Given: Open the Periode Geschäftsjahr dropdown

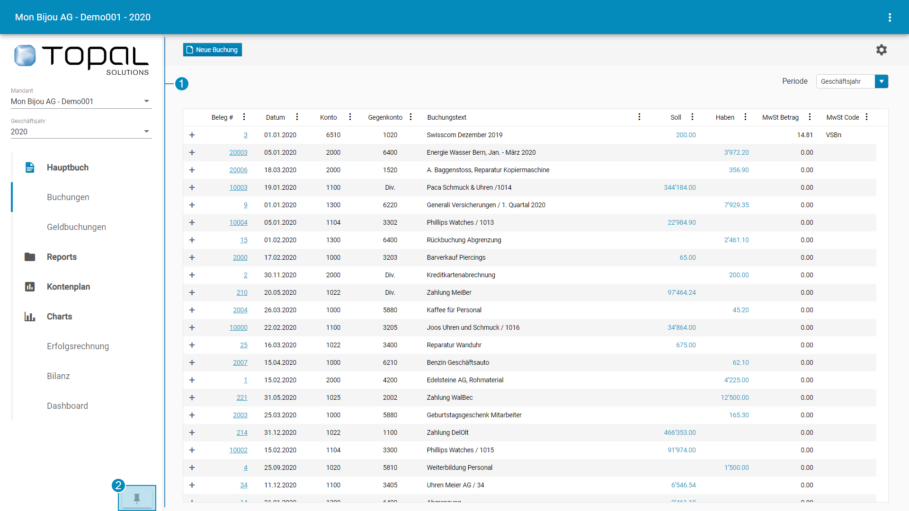Looking at the screenshot, I should click(x=881, y=81).
